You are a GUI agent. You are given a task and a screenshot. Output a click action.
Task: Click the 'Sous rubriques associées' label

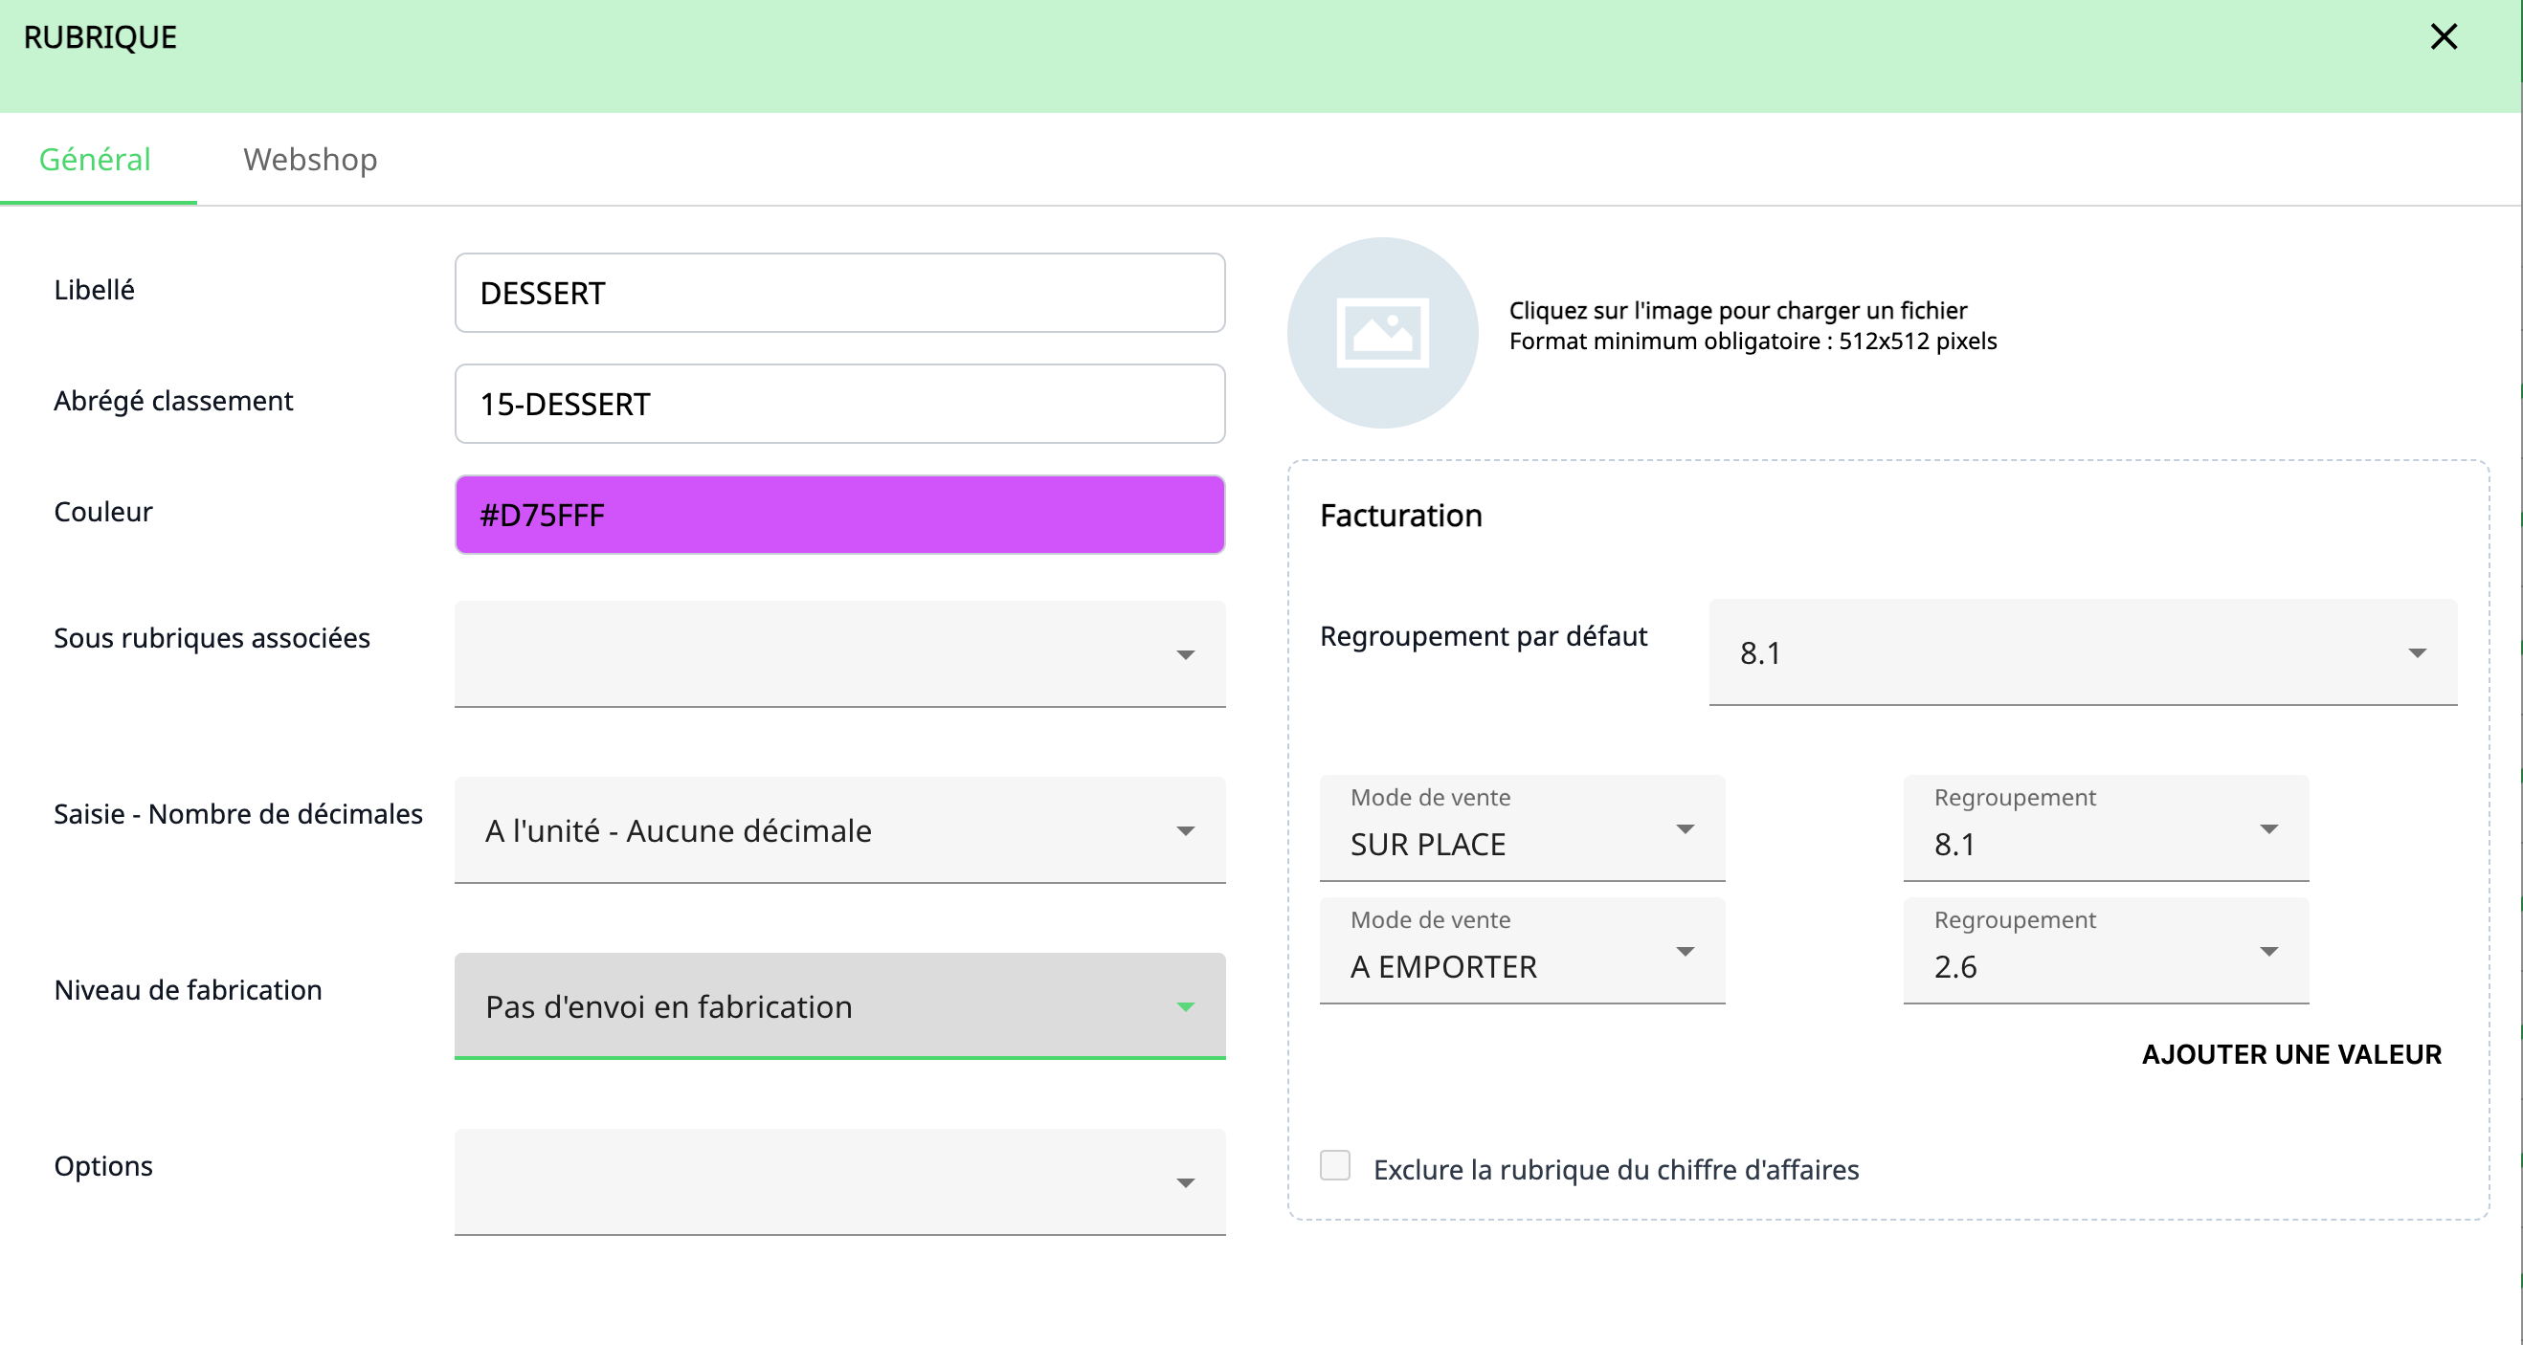click(212, 638)
